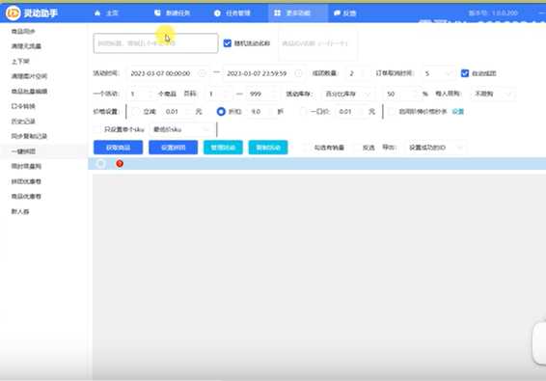
Task: Open 拼团优惠券 in the sidebar
Action: [26, 181]
